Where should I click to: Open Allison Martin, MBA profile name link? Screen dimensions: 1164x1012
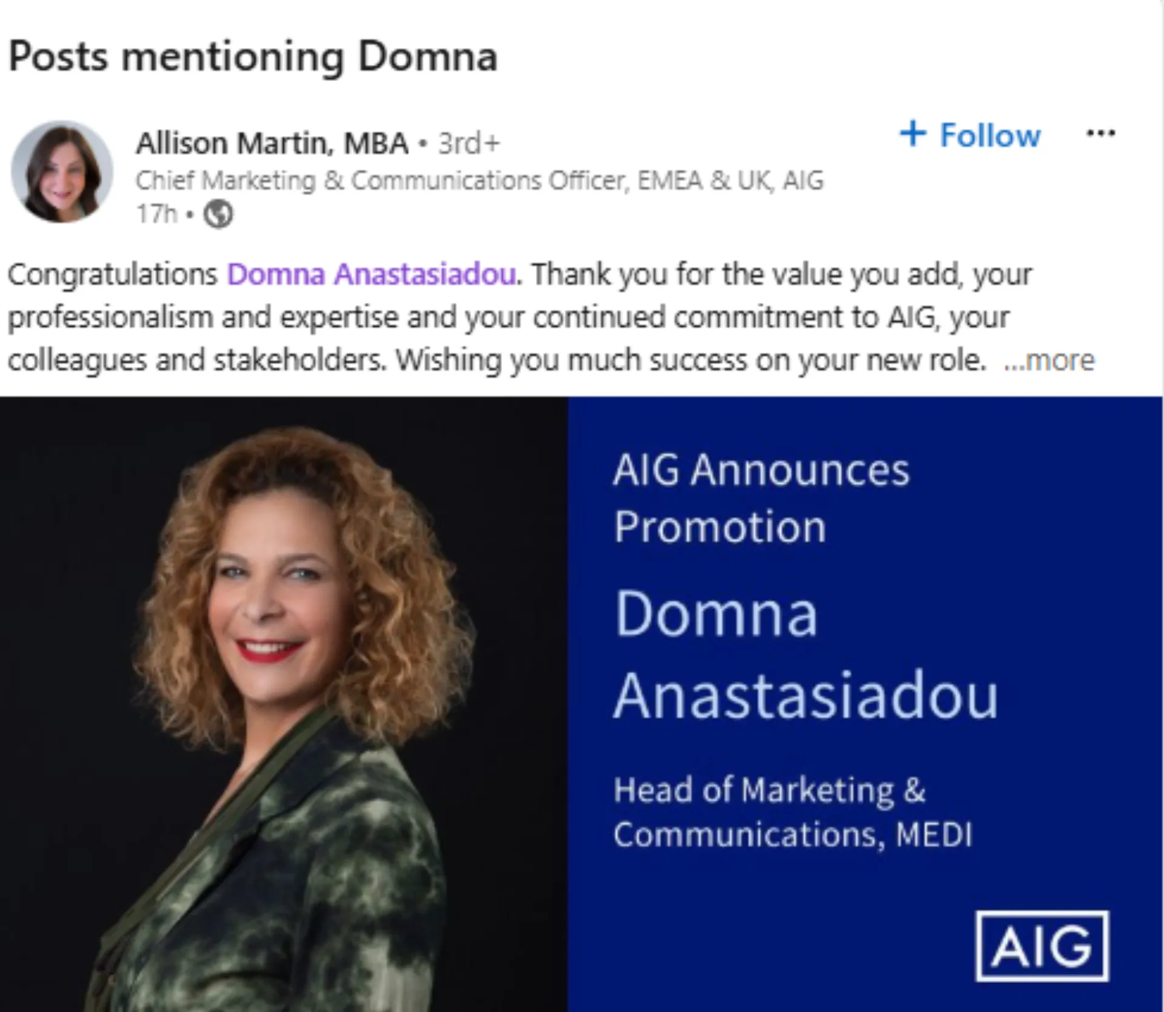272,144
